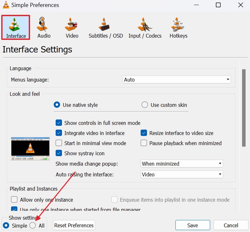Screen dimensions: 250x232
Task: Toggle Use only one instance from file manager
Action: point(14,209)
